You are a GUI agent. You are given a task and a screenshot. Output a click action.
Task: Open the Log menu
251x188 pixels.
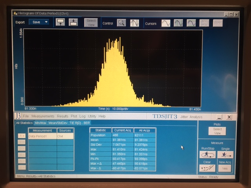pos(82,116)
